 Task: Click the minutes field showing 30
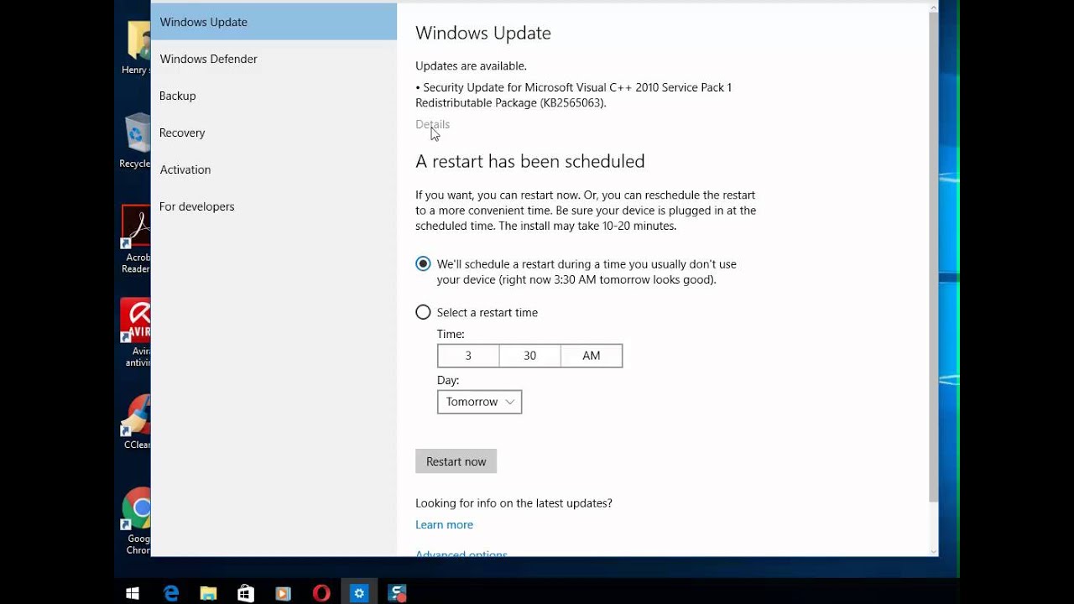[x=529, y=356]
